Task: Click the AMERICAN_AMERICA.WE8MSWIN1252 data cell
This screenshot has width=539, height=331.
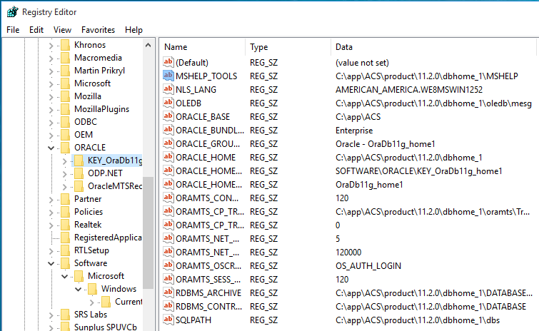Action: (x=409, y=90)
